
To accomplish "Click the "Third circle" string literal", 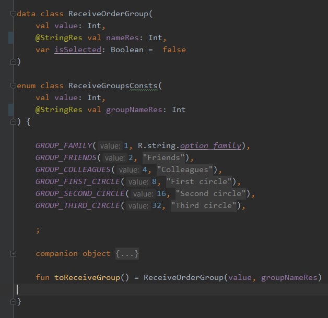I will tap(204, 205).
